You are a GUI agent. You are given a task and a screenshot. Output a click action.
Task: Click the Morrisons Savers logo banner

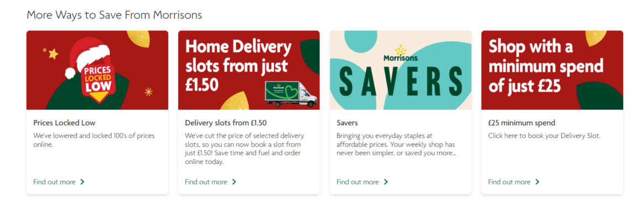[401, 70]
